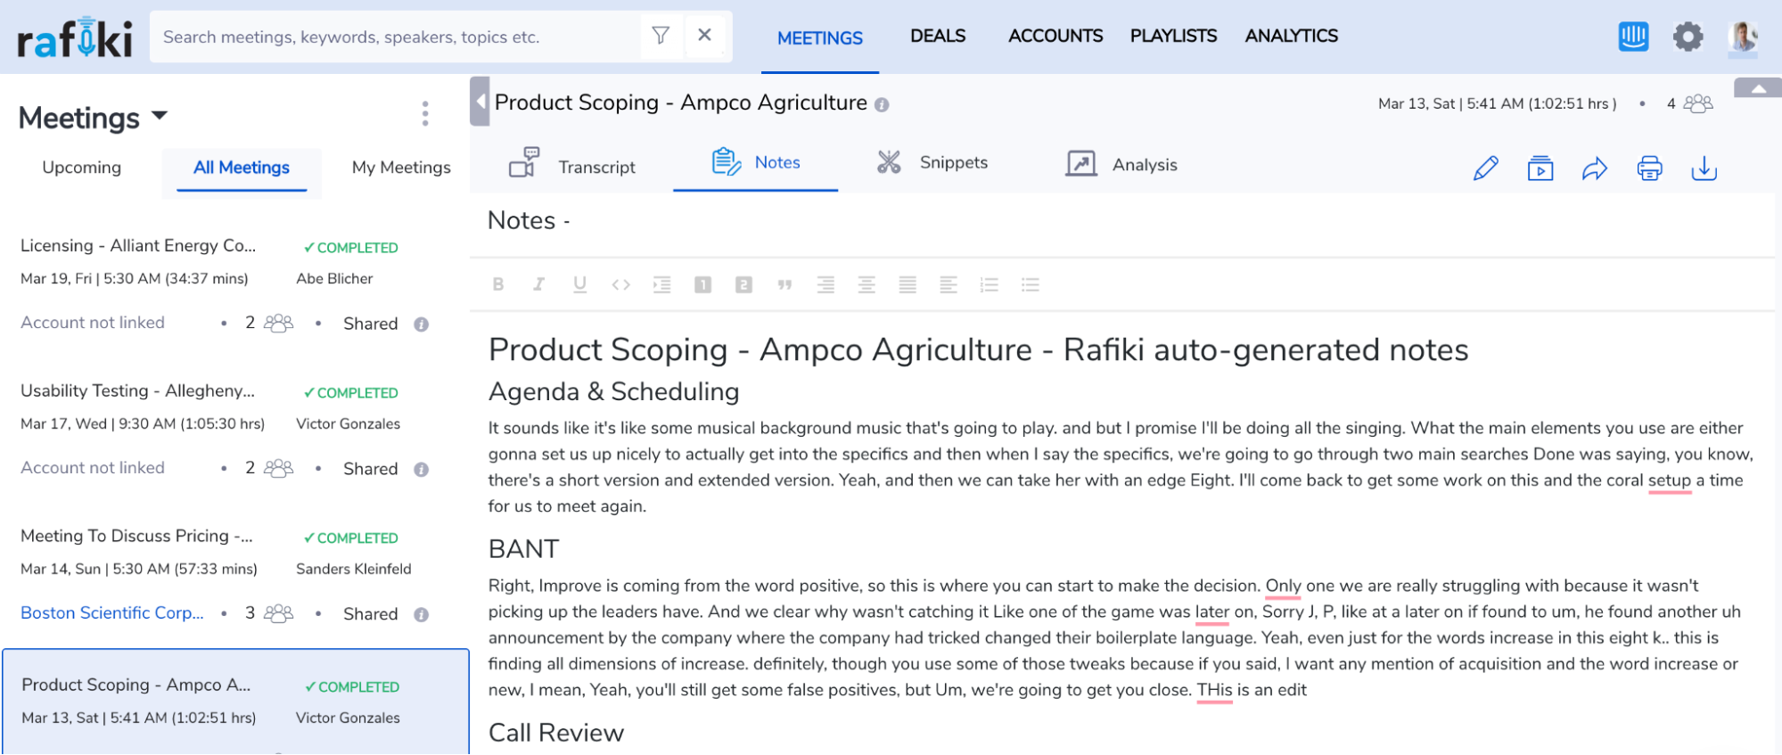Screen dimensions: 1782x755
Task: Align text center
Action: coord(866,284)
